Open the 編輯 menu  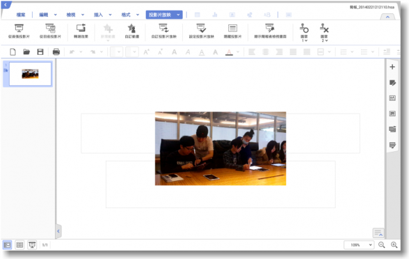(43, 15)
